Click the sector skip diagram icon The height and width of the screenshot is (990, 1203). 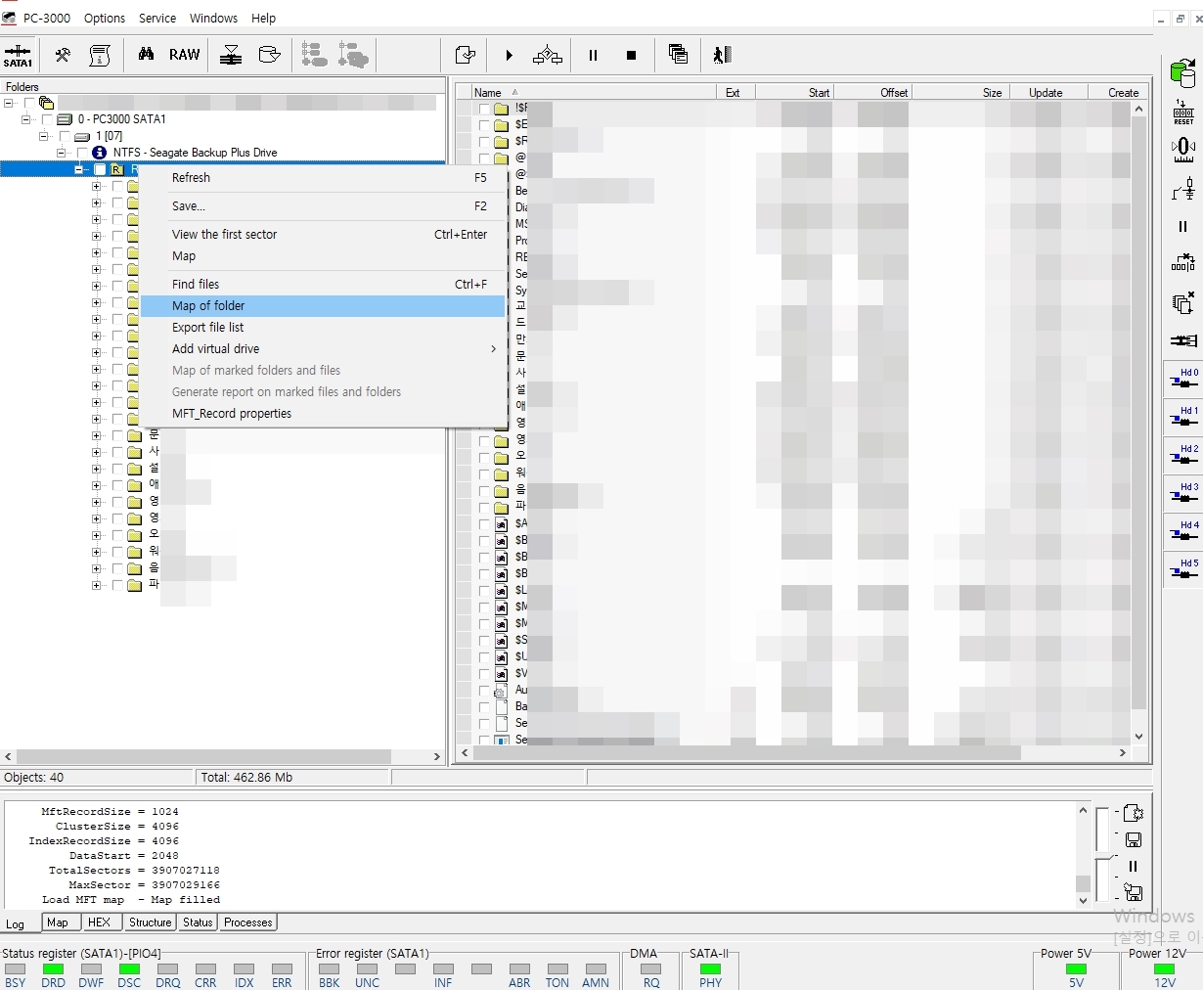pos(1182,264)
